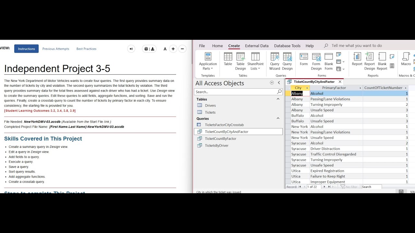415x233 pixels.
Task: Open the External Data tab
Action: (x=257, y=46)
